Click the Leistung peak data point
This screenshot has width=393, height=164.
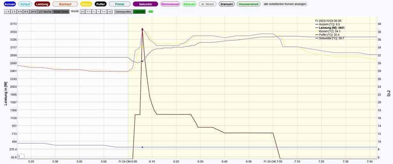[x=142, y=29]
